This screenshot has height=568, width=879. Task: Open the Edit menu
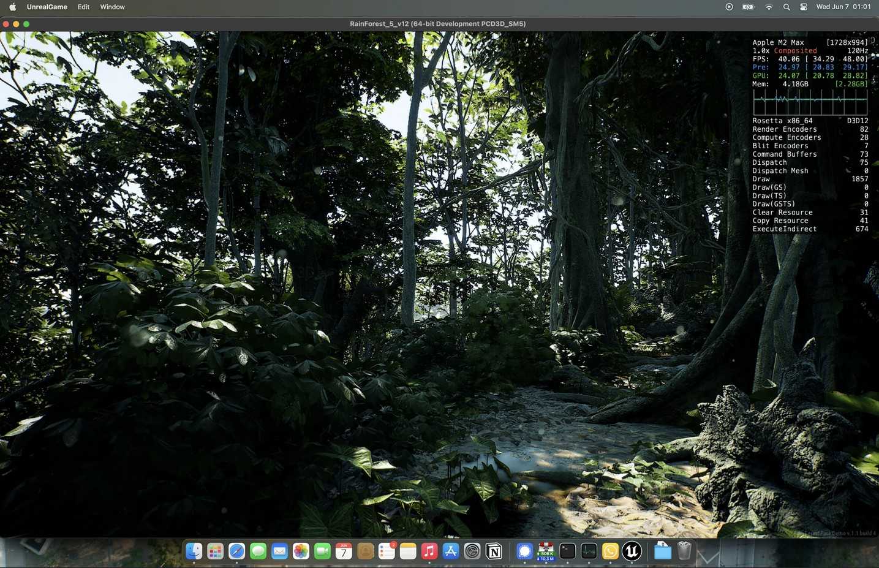[x=83, y=7]
